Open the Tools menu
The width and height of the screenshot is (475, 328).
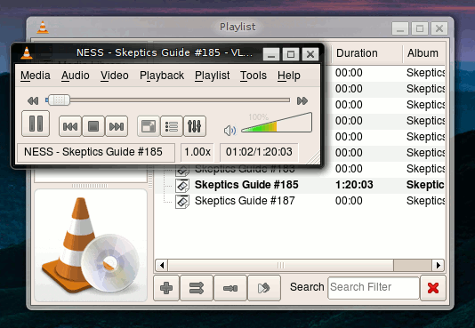pyautogui.click(x=254, y=76)
